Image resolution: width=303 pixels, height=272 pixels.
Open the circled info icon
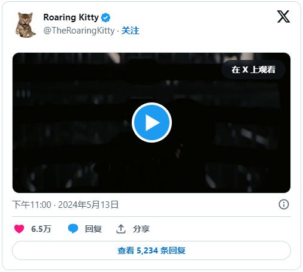284,204
